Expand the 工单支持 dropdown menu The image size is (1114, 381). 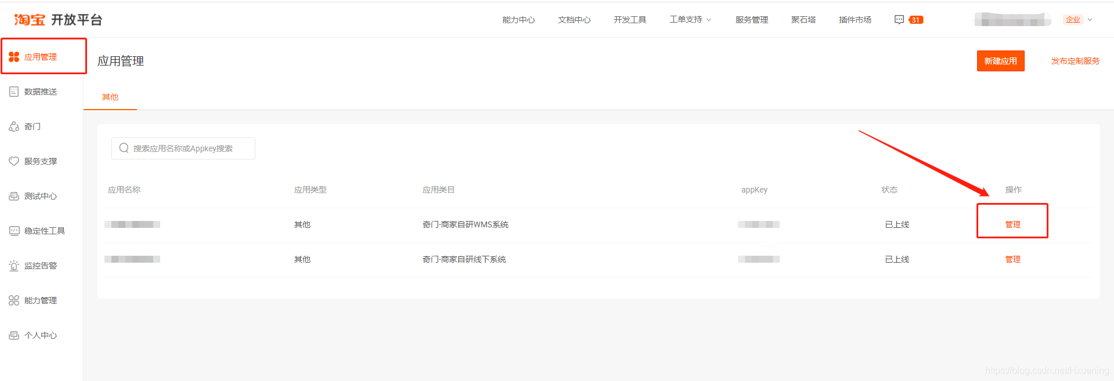click(x=690, y=20)
